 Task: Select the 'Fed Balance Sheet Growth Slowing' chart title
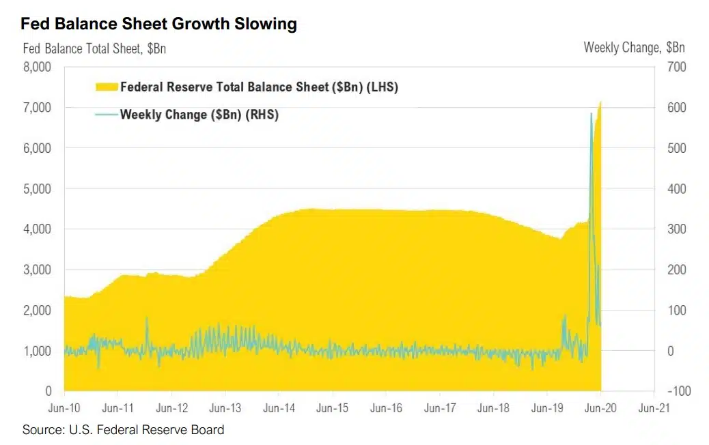[x=158, y=25]
